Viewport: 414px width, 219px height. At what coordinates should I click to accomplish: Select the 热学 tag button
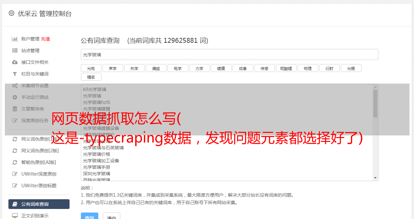pyautogui.click(x=134, y=68)
